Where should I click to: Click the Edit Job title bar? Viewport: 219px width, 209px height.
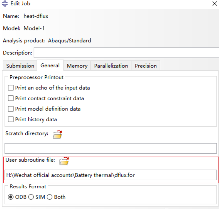pyautogui.click(x=101, y=4)
